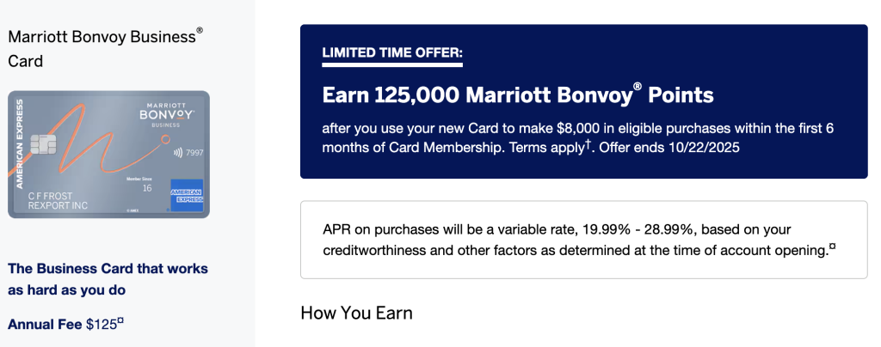Viewport: 881px width, 347px height.
Task: Click the blue American Express logo on card
Action: coord(186,194)
